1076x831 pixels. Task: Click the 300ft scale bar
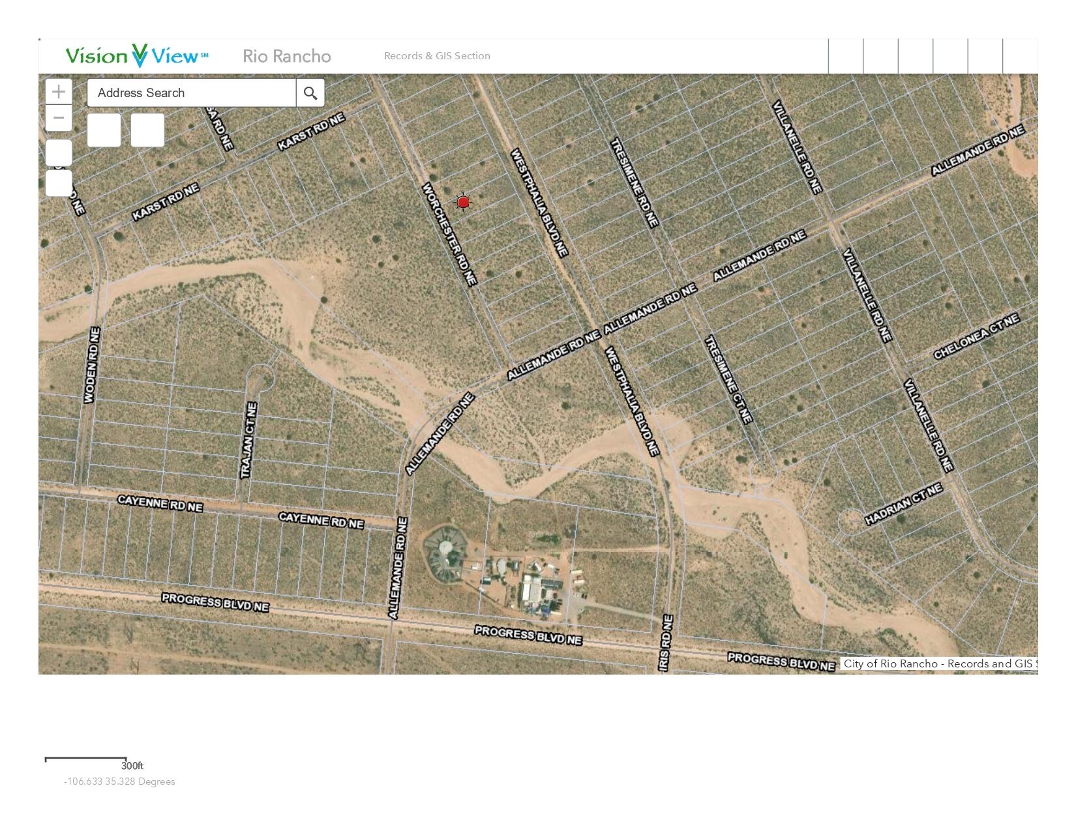tap(85, 759)
